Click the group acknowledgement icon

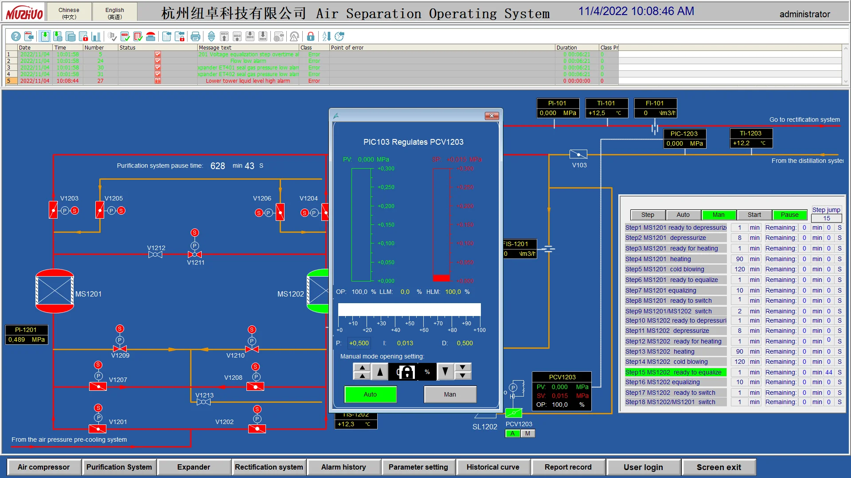138,36
